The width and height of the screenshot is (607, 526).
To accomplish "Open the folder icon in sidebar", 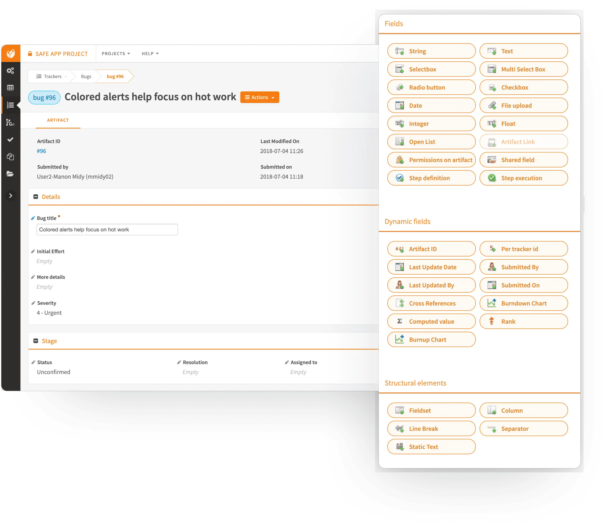I will click(10, 174).
